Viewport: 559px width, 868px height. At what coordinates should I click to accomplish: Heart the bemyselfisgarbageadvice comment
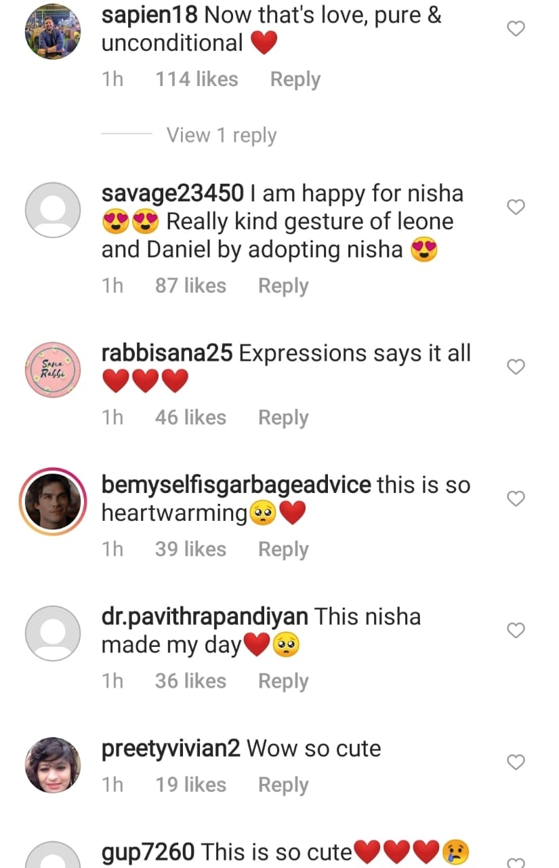(516, 498)
